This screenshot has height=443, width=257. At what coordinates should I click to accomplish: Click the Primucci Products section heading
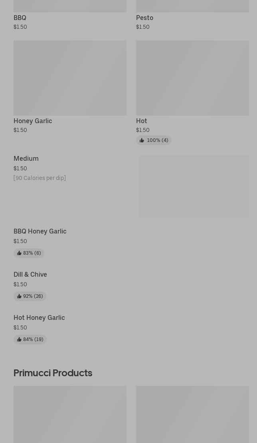click(53, 373)
